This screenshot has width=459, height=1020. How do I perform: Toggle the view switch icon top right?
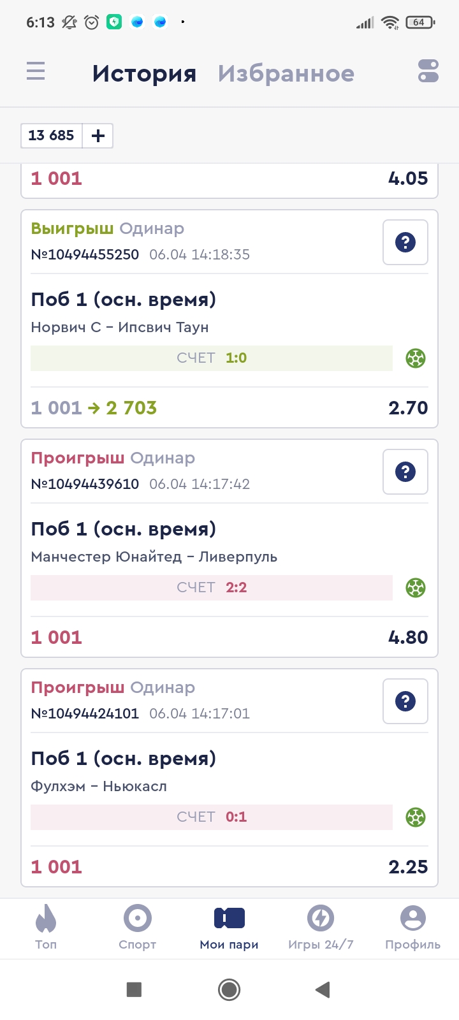point(428,71)
